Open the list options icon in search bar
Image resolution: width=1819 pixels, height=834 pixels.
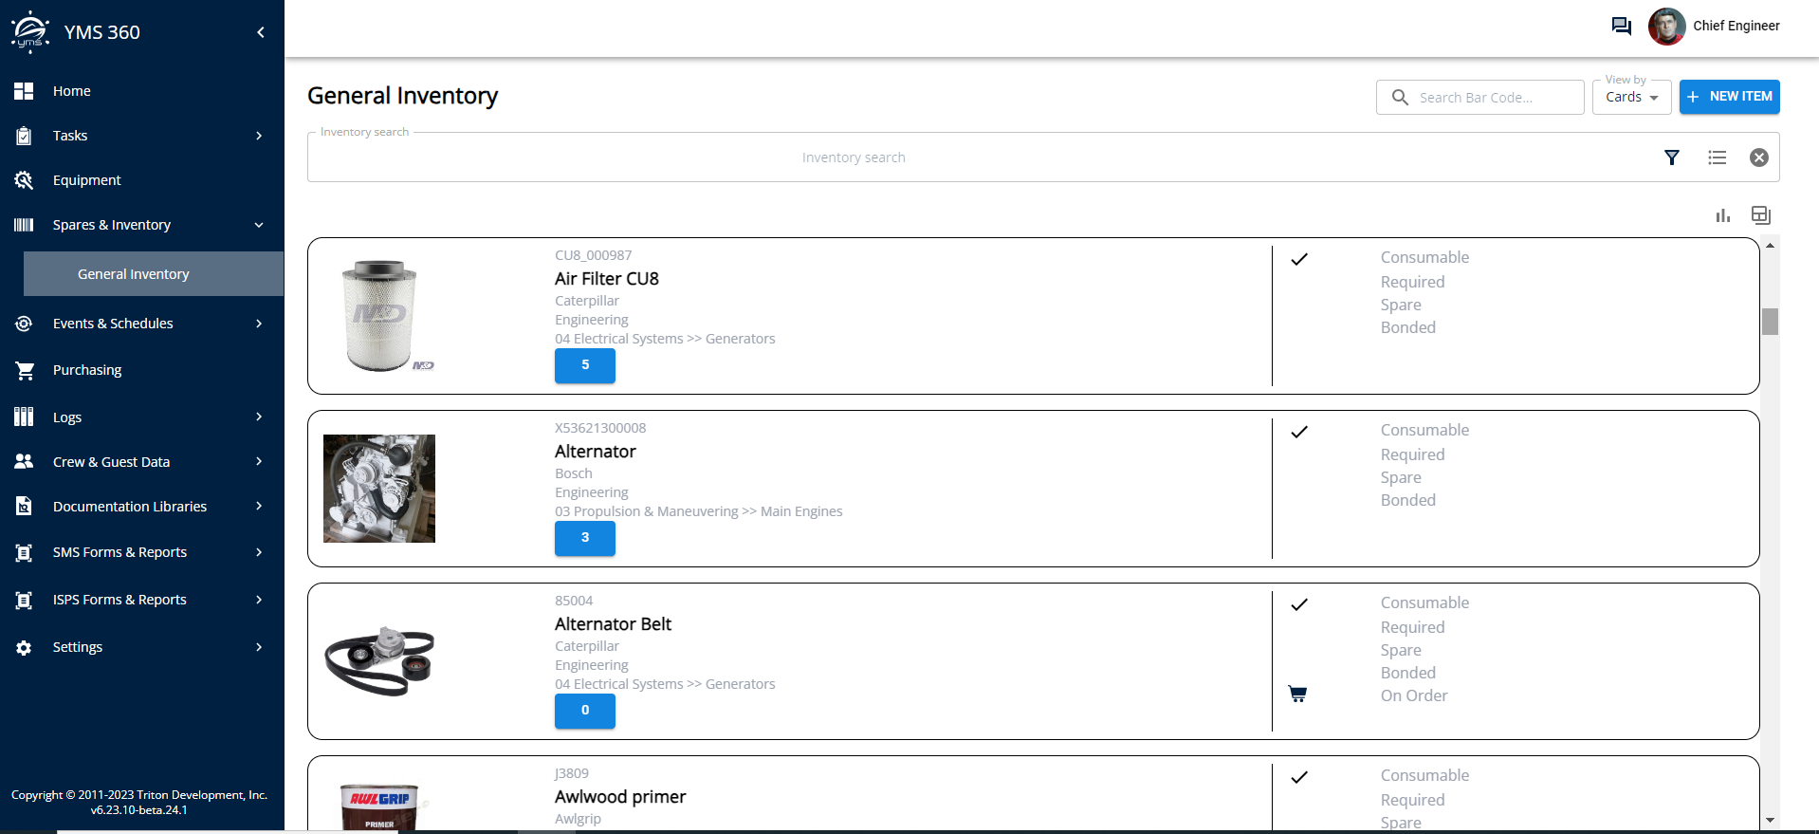pyautogui.click(x=1717, y=158)
